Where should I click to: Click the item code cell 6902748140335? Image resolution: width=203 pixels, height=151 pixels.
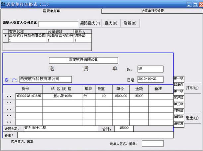(x=29, y=96)
